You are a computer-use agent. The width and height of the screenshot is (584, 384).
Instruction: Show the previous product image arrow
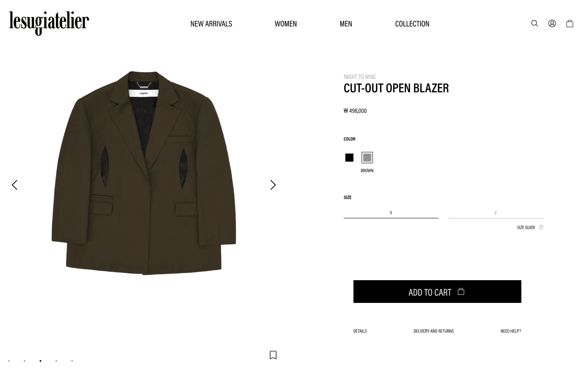pyautogui.click(x=15, y=185)
